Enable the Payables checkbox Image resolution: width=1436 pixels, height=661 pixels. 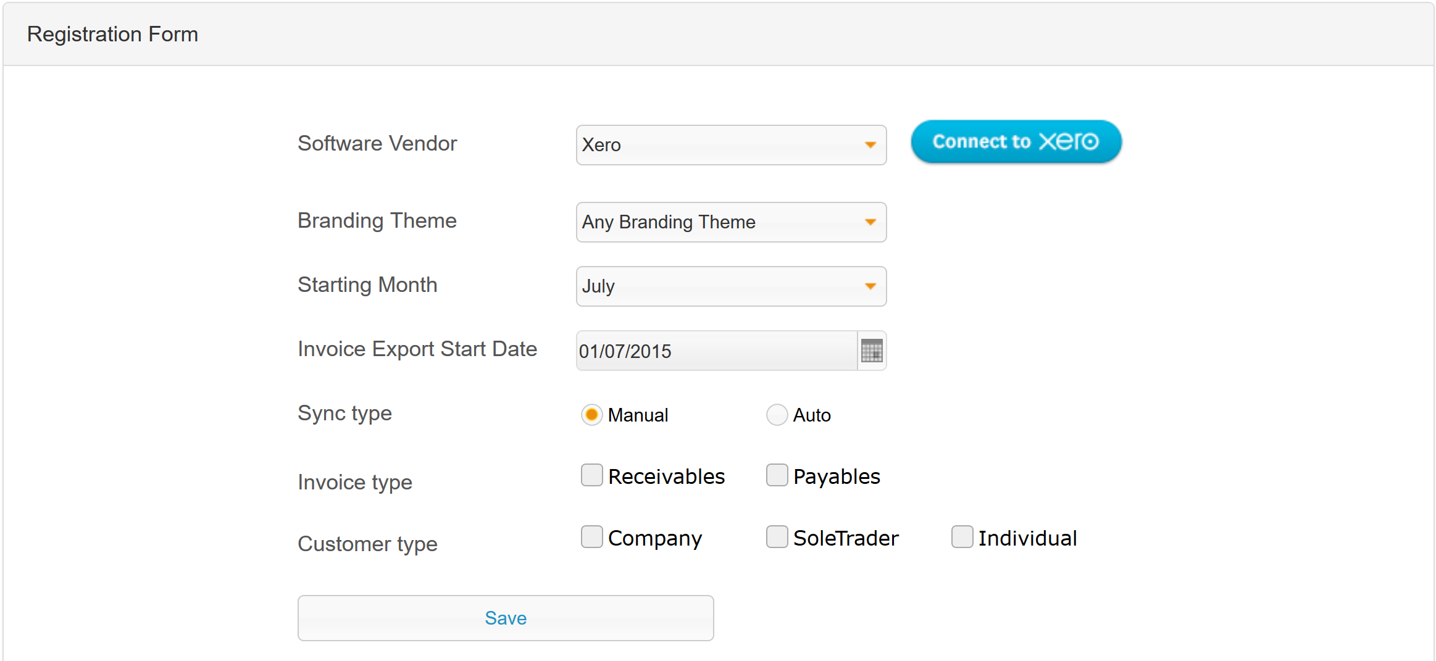777,475
